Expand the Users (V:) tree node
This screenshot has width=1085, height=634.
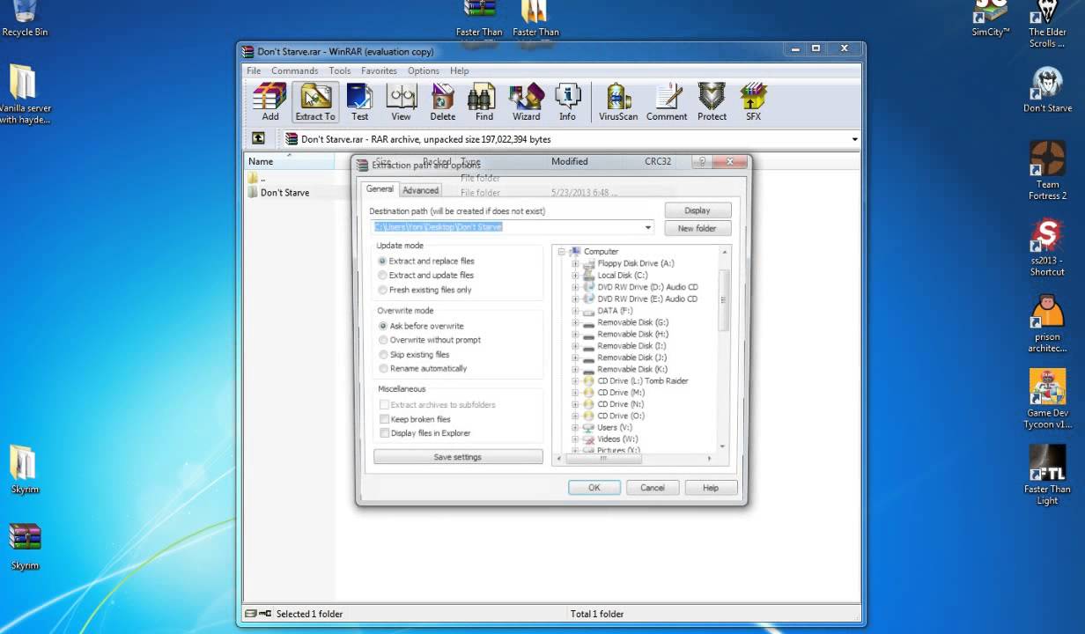[575, 427]
